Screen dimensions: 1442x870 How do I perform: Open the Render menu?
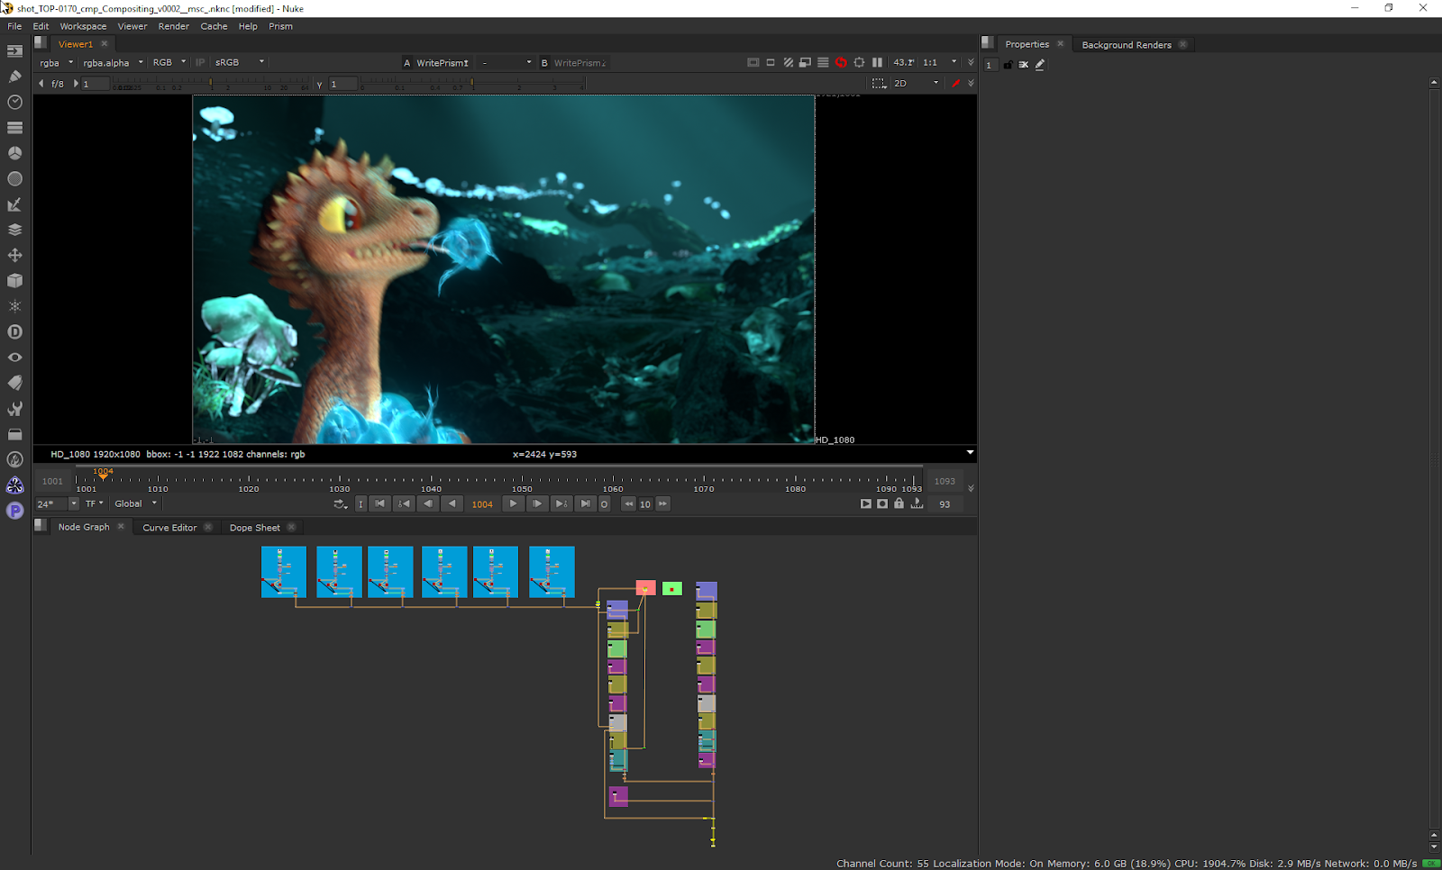coord(173,26)
